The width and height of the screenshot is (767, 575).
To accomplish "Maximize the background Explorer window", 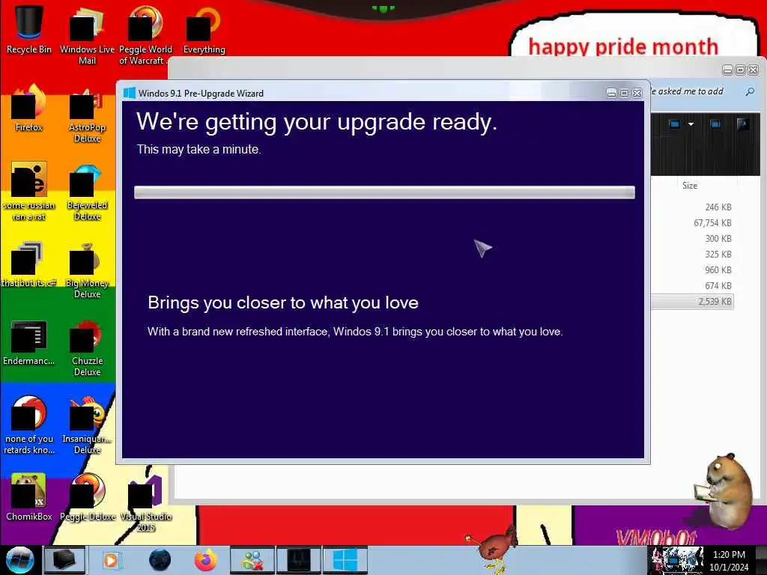I will [741, 70].
